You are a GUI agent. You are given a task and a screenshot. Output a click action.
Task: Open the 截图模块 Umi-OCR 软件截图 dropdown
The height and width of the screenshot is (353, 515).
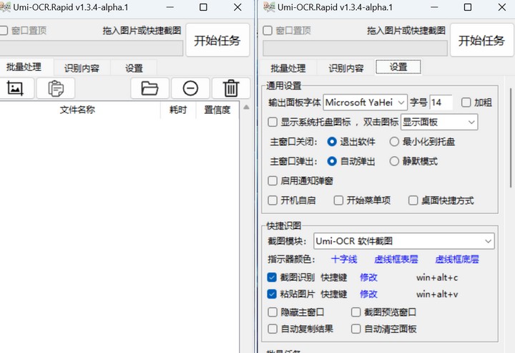click(x=403, y=241)
